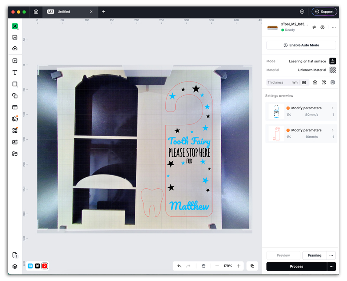This screenshot has width=347, height=281.
Task: Open the layers stack icon
Action: [15, 266]
